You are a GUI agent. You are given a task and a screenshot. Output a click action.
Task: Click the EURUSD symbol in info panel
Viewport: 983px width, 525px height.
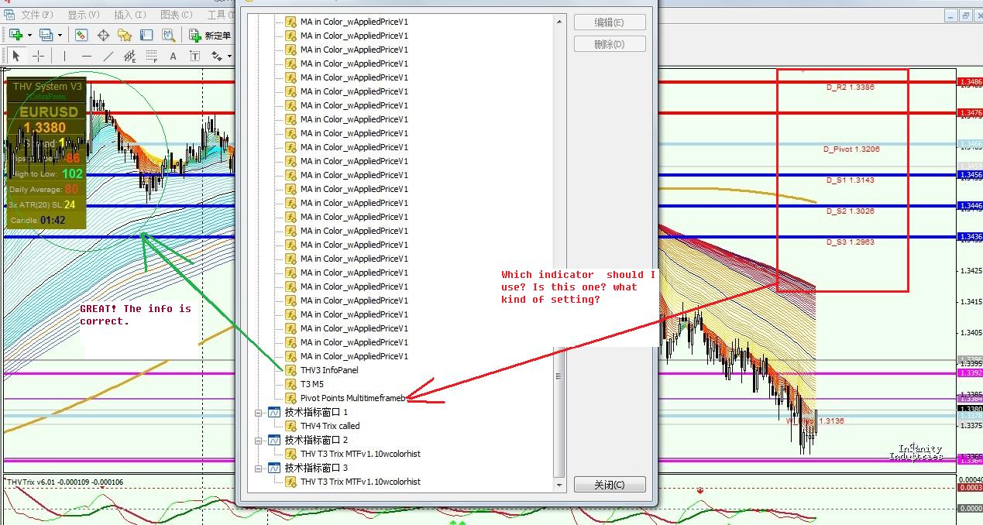click(x=49, y=112)
